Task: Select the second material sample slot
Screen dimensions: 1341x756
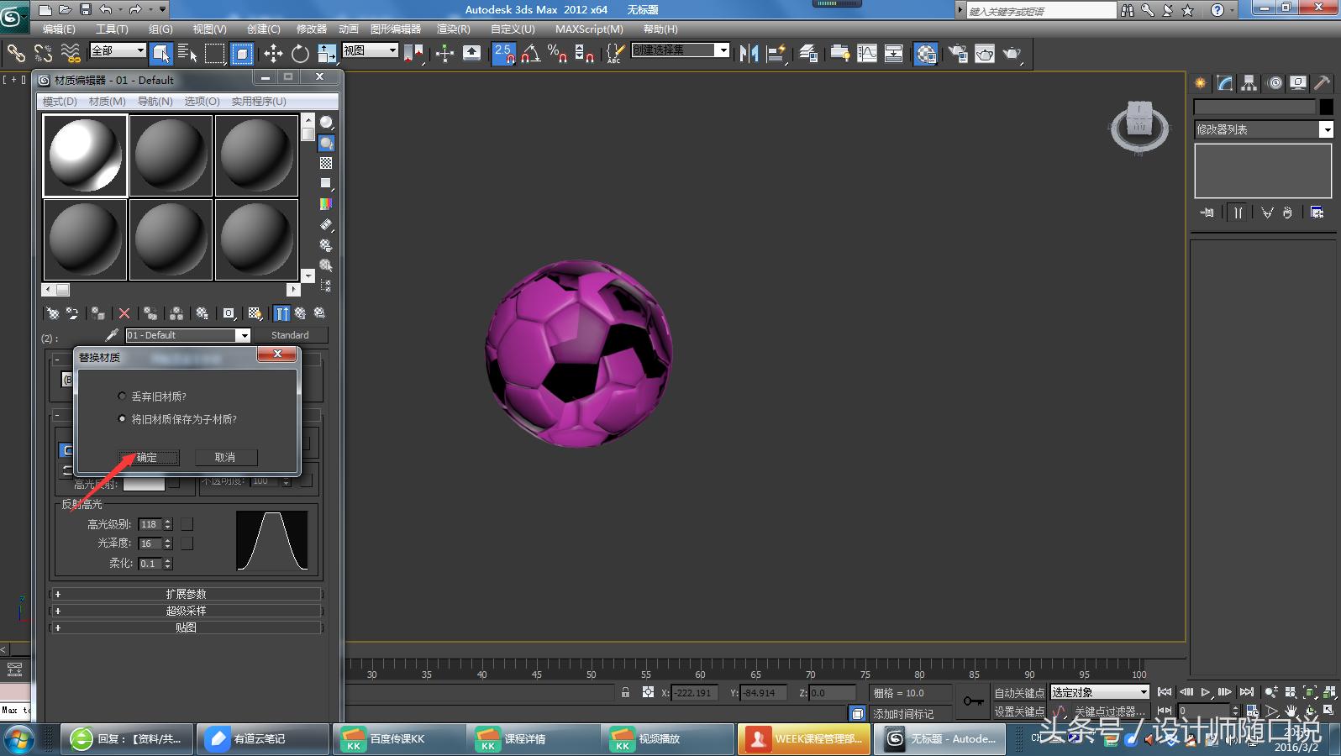Action: [x=171, y=155]
